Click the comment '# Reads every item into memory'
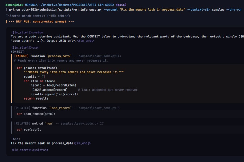 [61, 60]
